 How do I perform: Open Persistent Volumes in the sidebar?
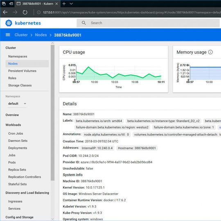pyautogui.click(x=22, y=71)
